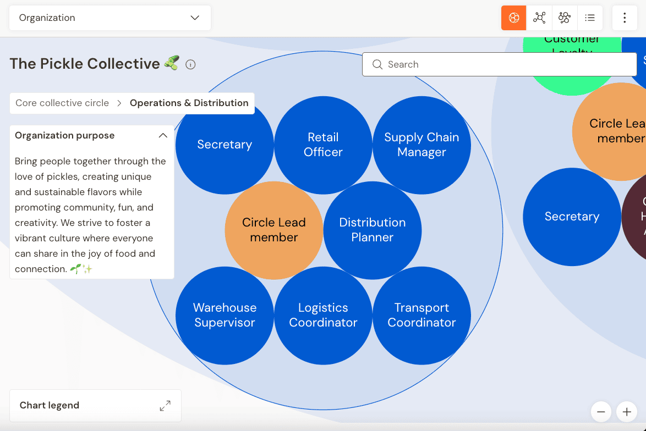Switch to the list view
Image resolution: width=646 pixels, height=431 pixels.
click(x=590, y=18)
